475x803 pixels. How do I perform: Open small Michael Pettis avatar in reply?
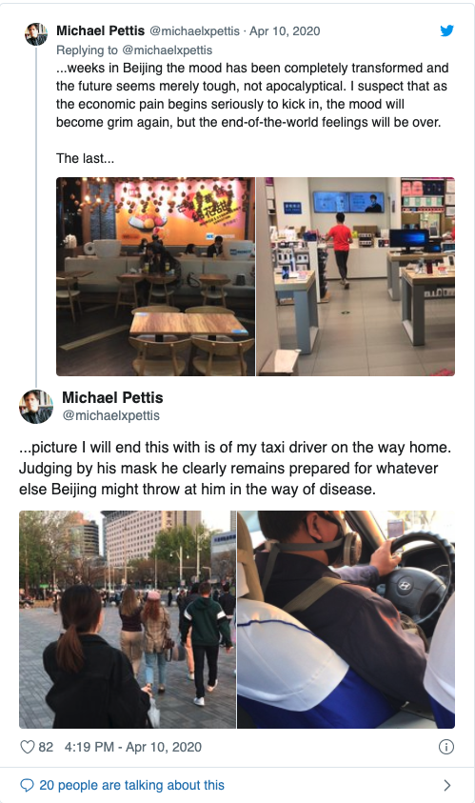[x=36, y=34]
